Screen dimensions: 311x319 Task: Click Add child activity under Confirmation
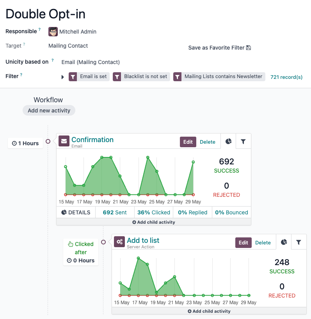154,221
